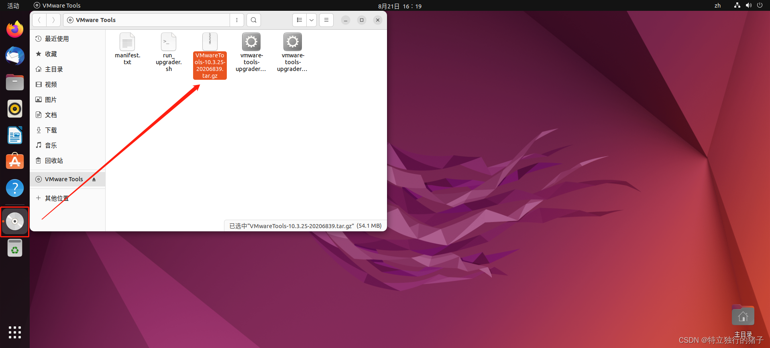Image resolution: width=770 pixels, height=348 pixels.
Task: Click the 活动 Activities button
Action: coord(13,6)
